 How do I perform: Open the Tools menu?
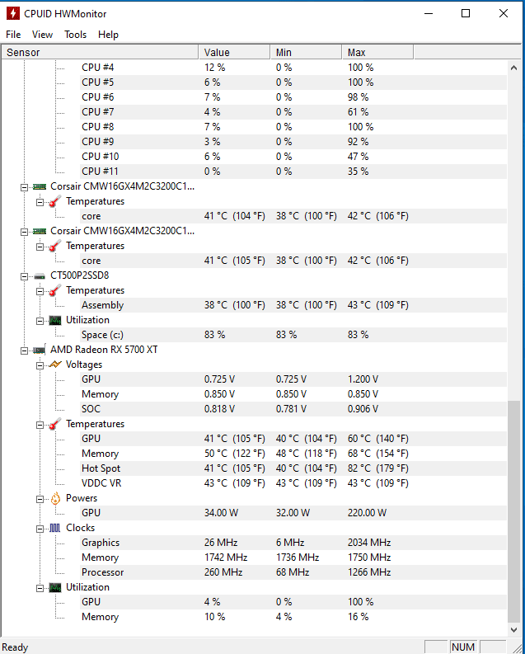(75, 35)
